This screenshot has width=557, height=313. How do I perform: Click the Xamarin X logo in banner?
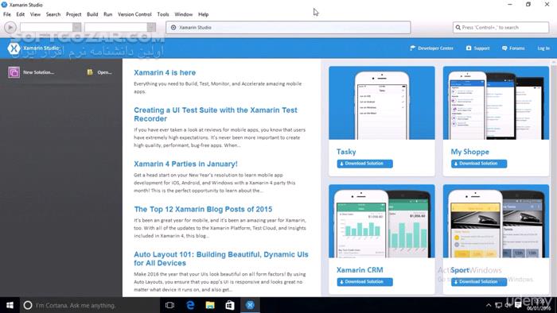14,48
